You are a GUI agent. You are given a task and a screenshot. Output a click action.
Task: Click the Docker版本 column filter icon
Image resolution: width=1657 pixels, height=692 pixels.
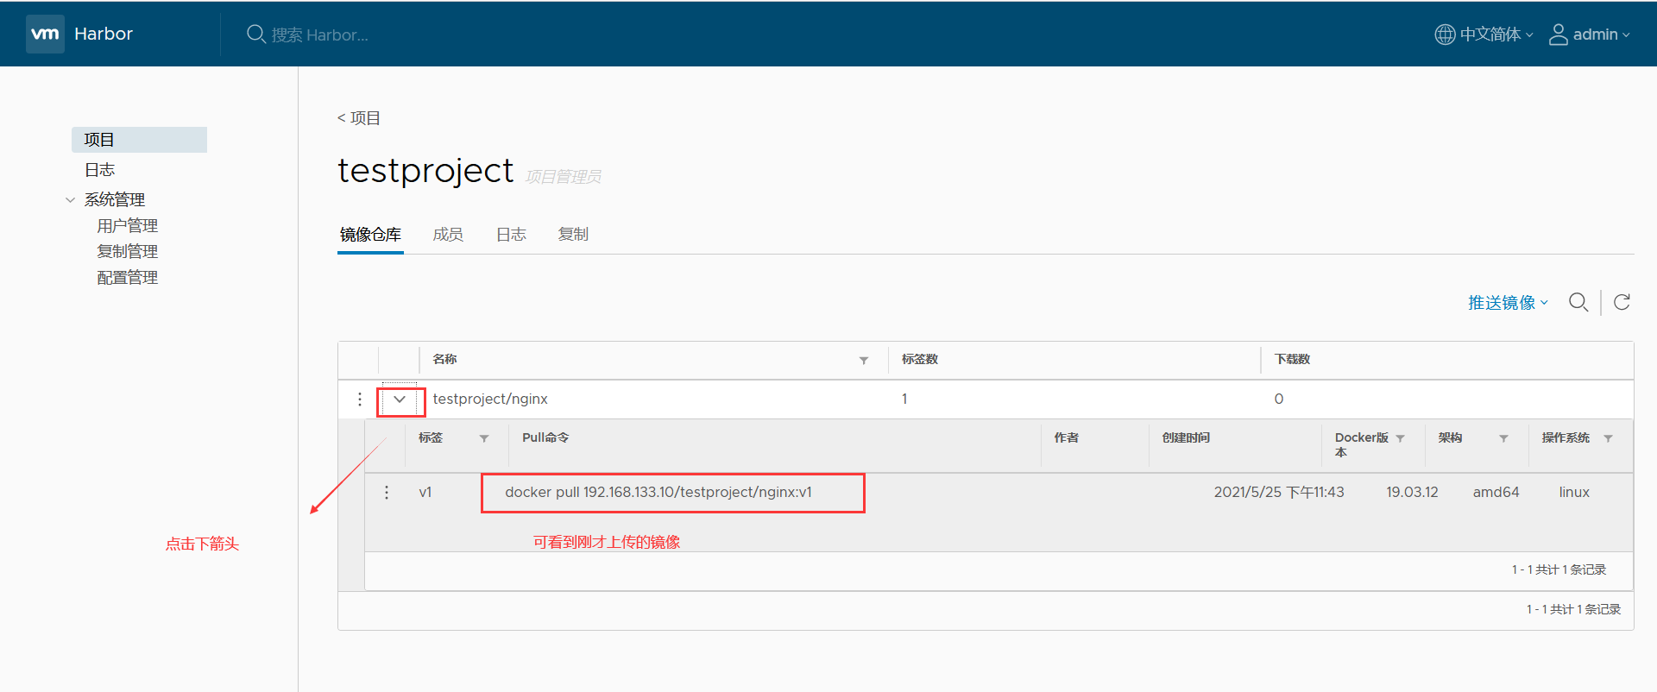[x=1400, y=439]
